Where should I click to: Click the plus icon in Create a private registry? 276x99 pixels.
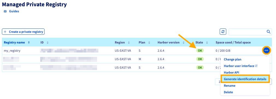[5, 32]
